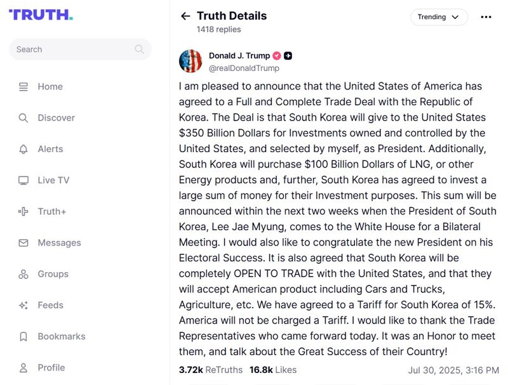Image resolution: width=508 pixels, height=385 pixels.
Task: Click the Home icon in sidebar
Action: [23, 87]
